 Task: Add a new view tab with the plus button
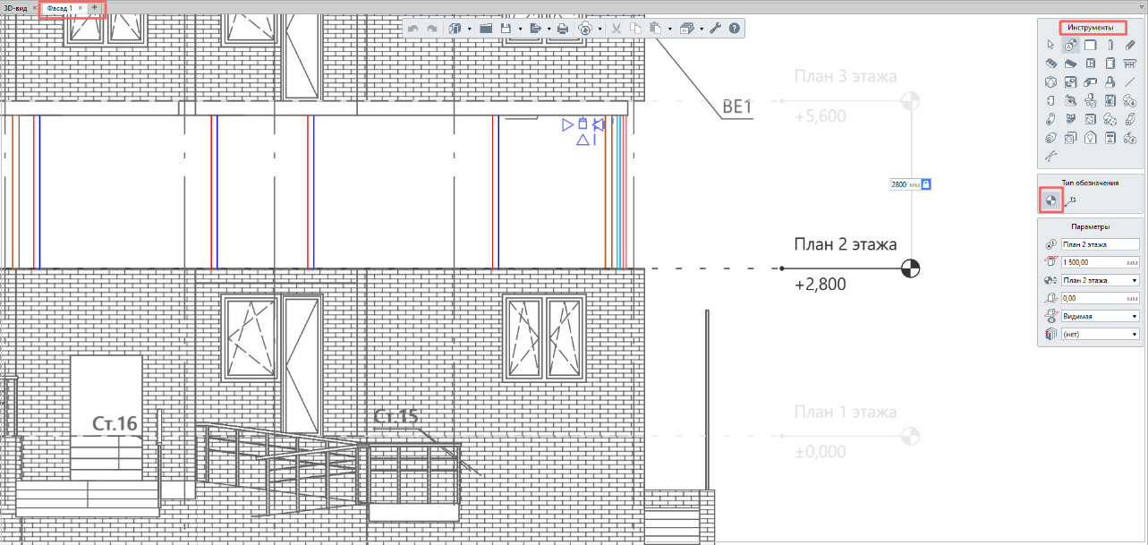[95, 7]
